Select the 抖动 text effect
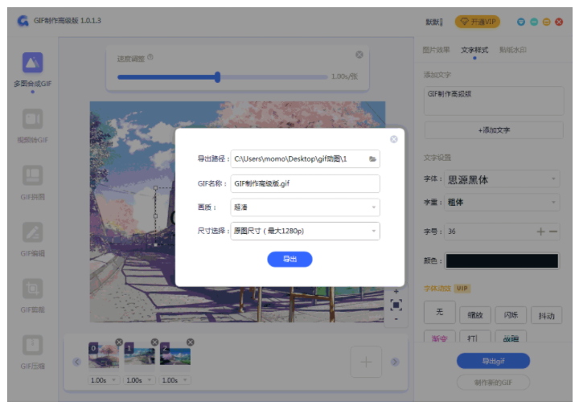The width and height of the screenshot is (579, 410). pos(547,315)
